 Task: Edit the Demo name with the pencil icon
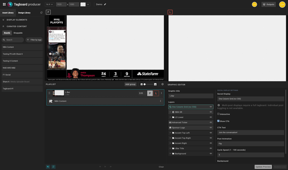point(105,4)
